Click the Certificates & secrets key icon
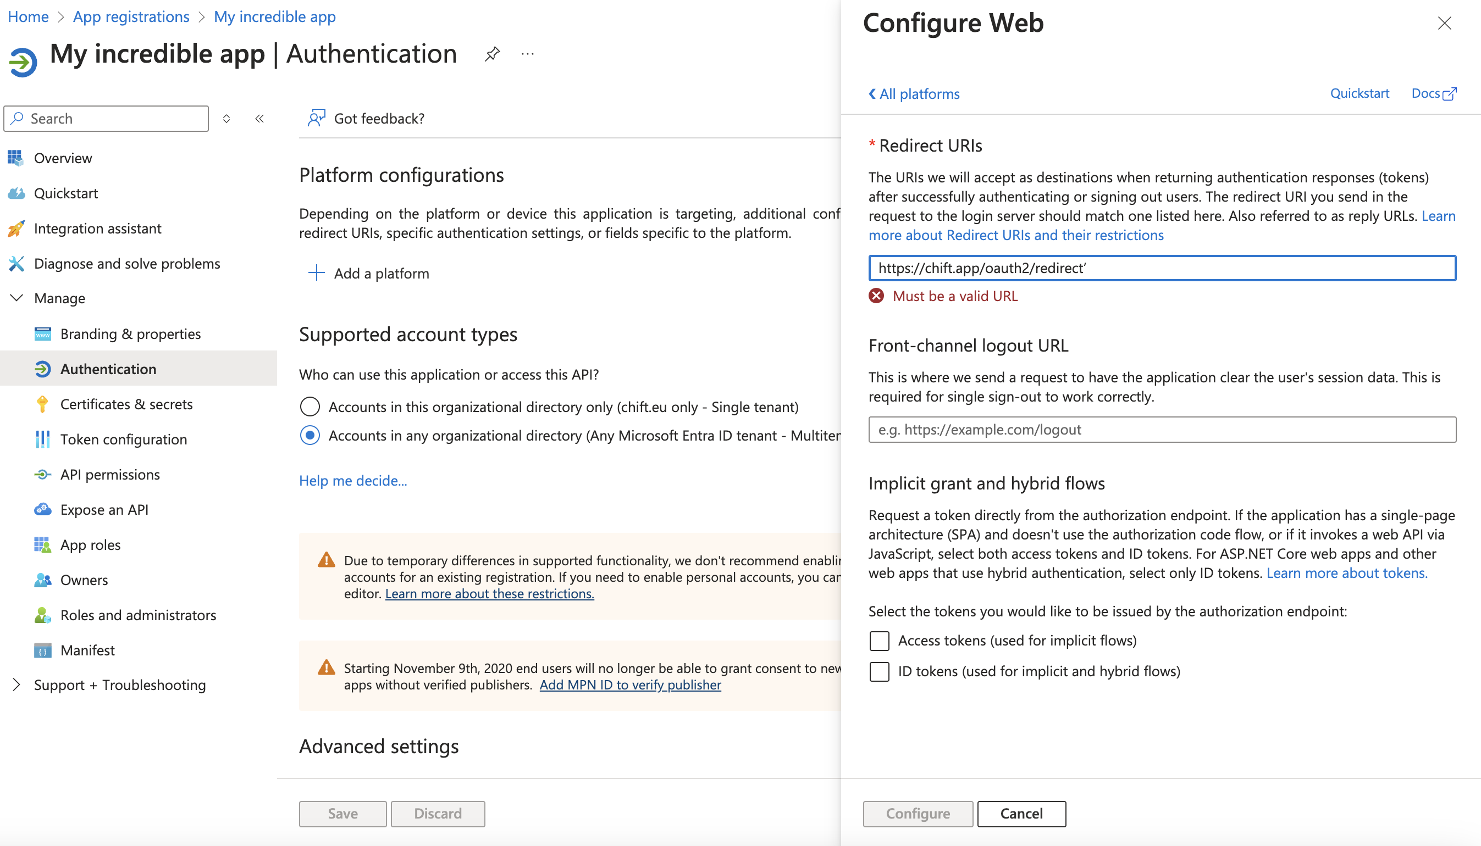Image resolution: width=1481 pixels, height=846 pixels. click(42, 404)
